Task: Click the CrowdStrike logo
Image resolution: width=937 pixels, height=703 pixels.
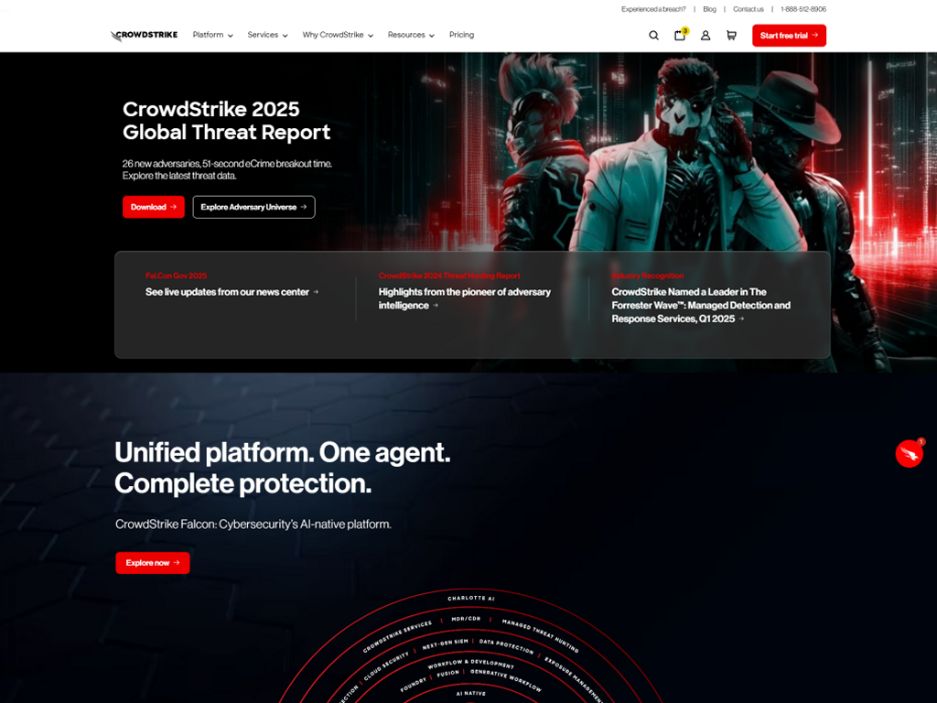Action: point(144,36)
